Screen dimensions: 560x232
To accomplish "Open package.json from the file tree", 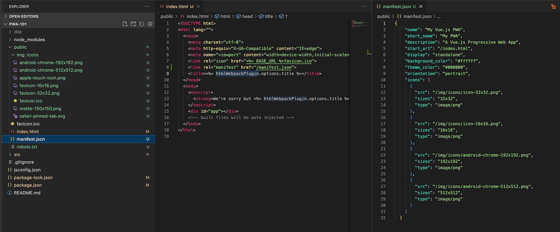I will [x=28, y=185].
